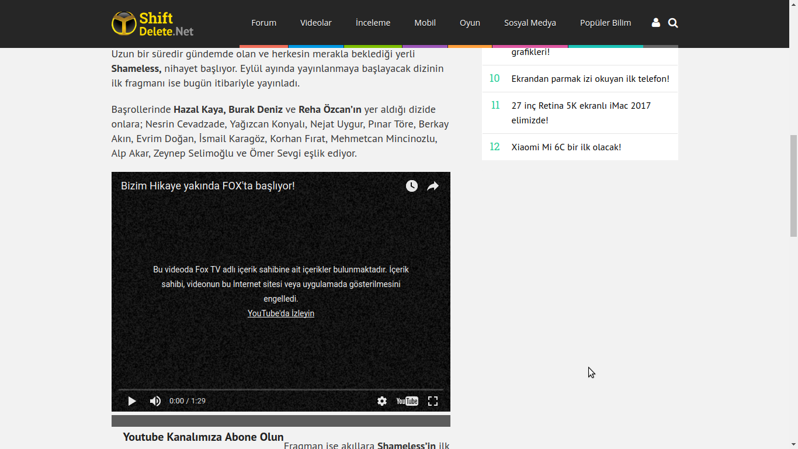Click the video progress bar
The width and height of the screenshot is (798, 449).
click(x=281, y=389)
